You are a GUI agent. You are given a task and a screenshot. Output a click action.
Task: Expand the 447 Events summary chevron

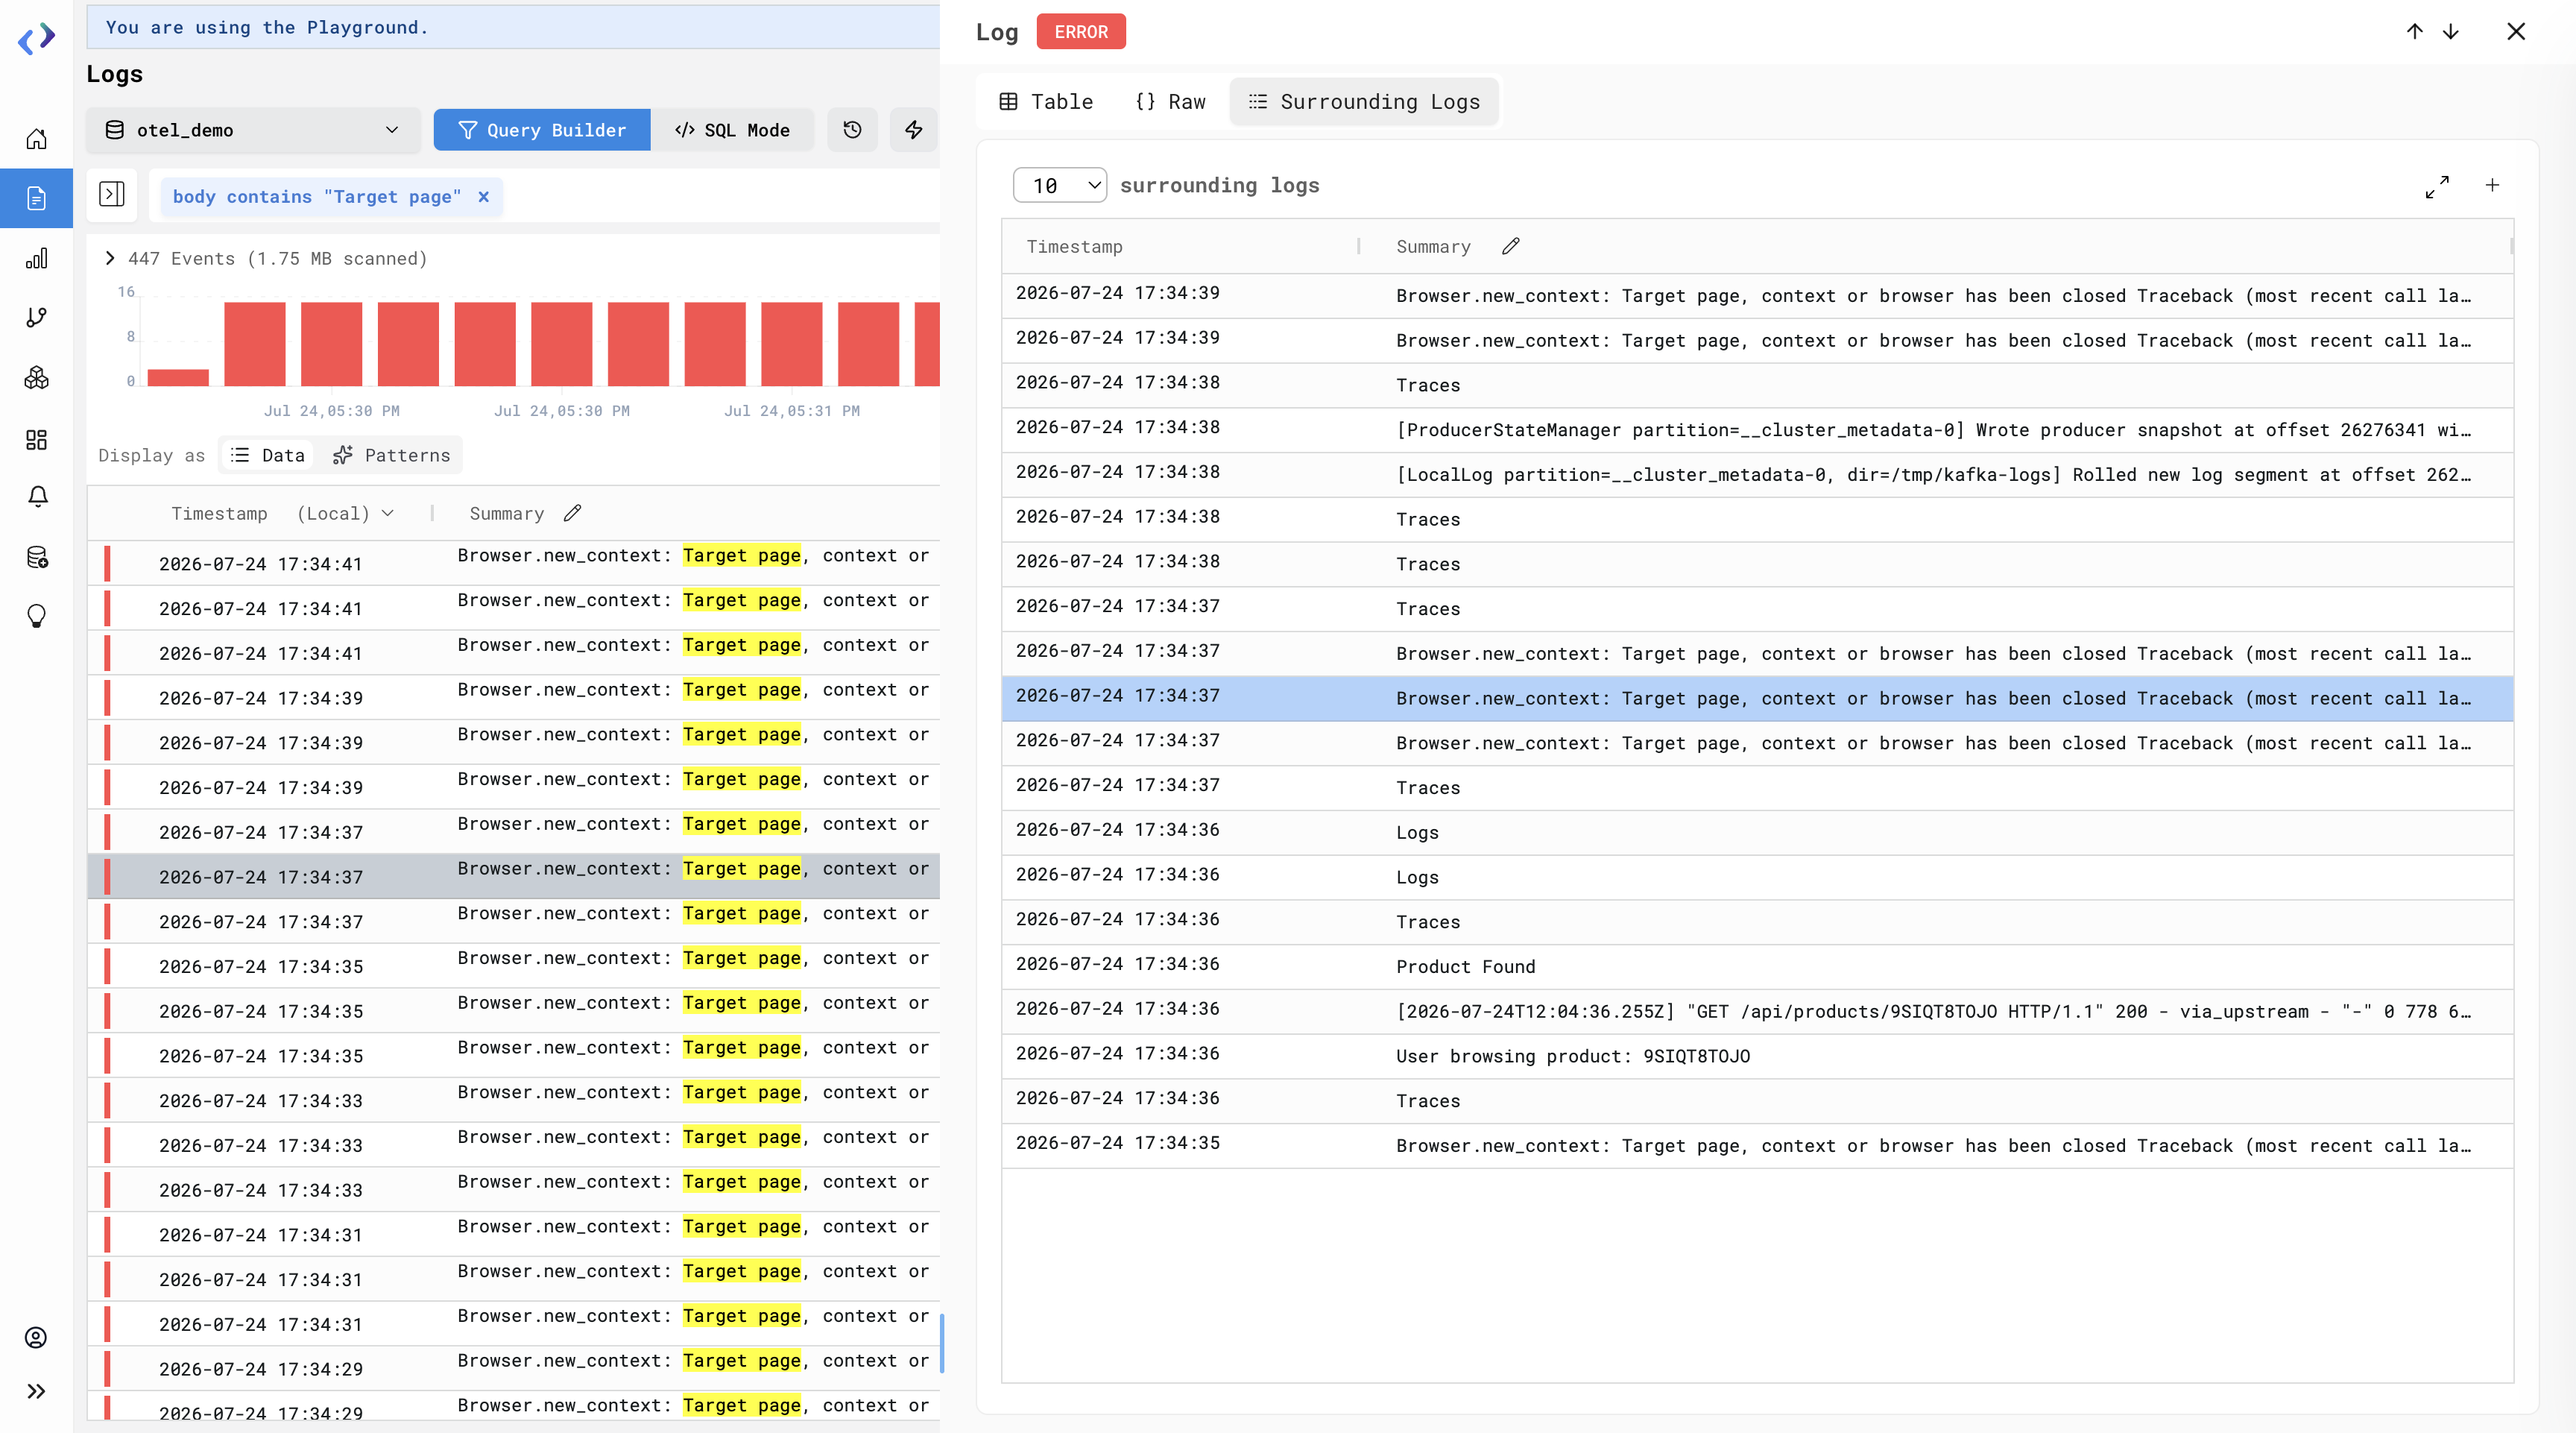110,258
